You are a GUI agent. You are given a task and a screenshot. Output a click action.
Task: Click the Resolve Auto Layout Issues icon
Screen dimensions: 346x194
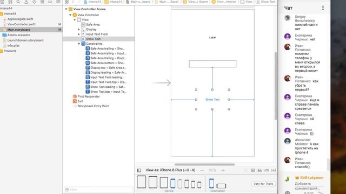click(x=274, y=170)
